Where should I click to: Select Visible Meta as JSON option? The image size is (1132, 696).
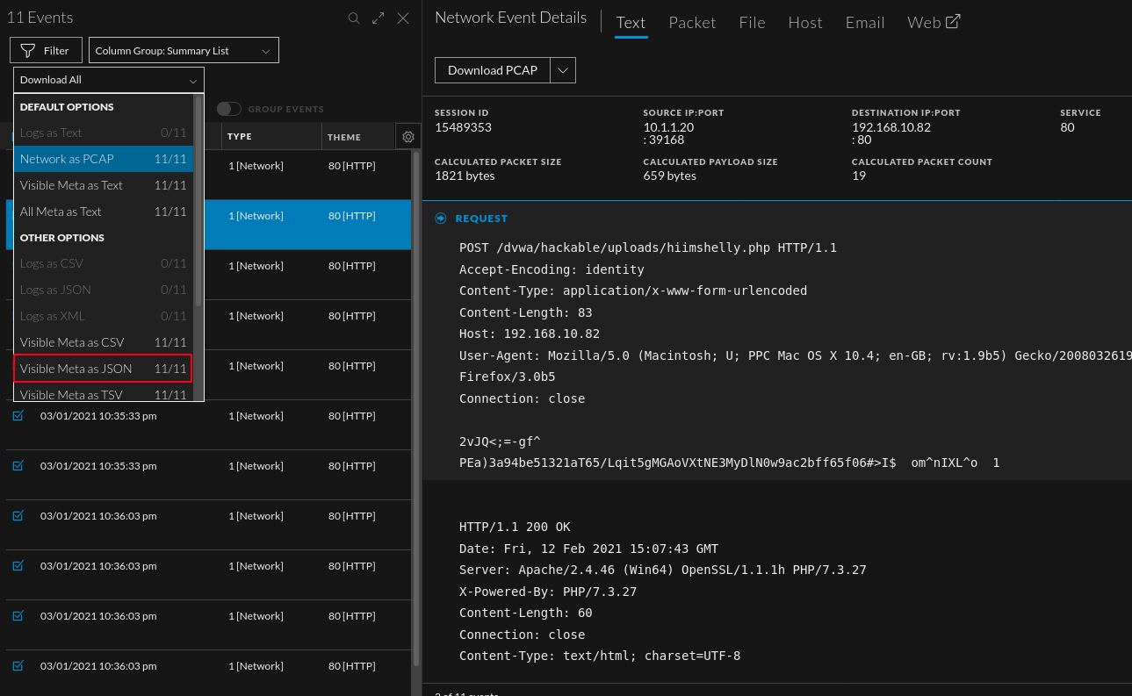(x=103, y=369)
